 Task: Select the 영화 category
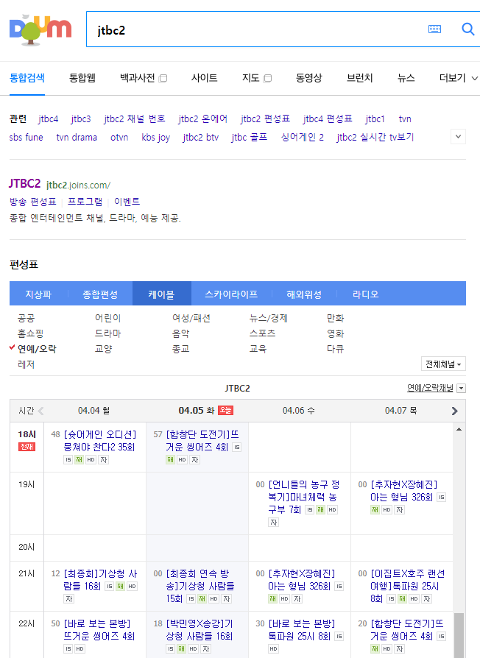(x=335, y=333)
